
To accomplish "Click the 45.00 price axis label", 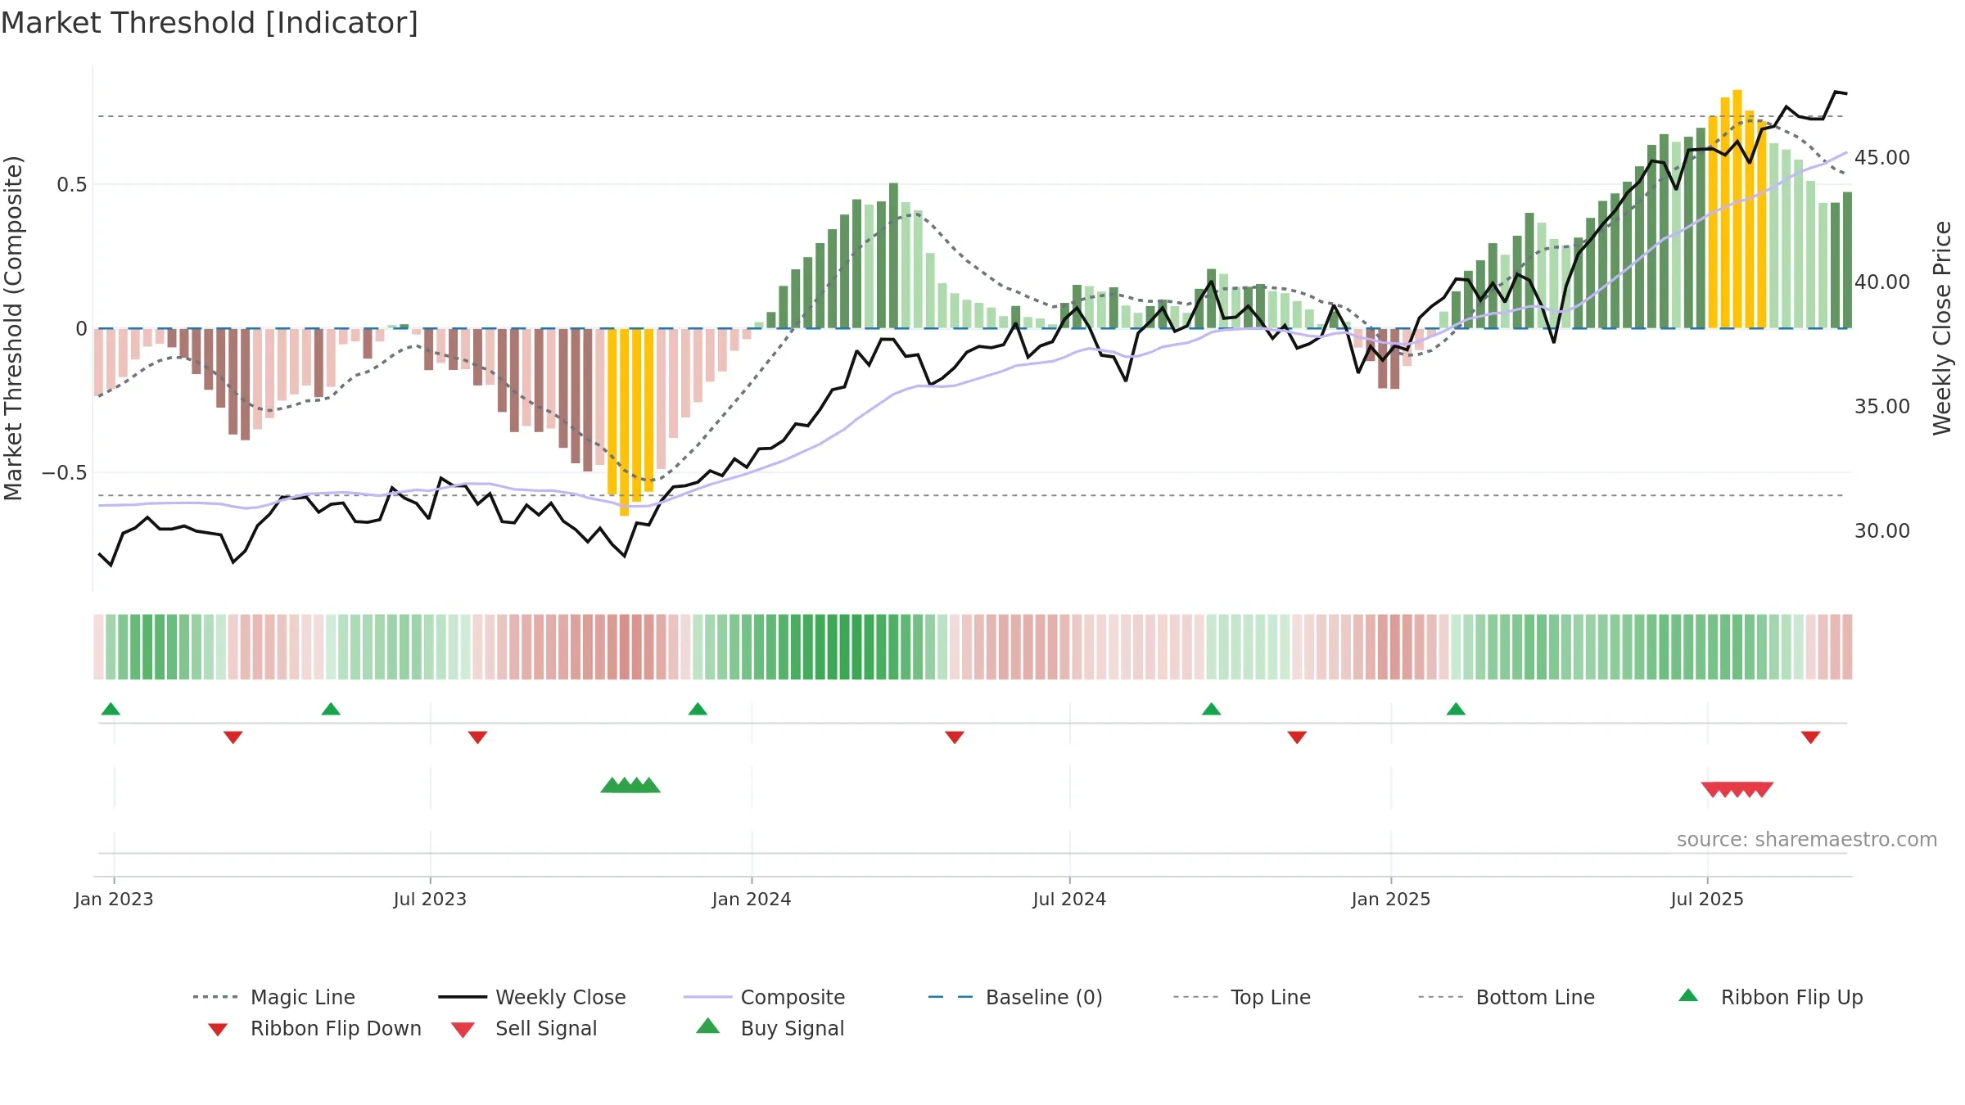I will tap(1882, 157).
